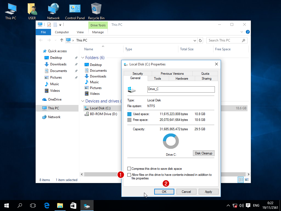Screen dimensions: 281x211
Task: Open recent locations dropdown next to Forward
Action: 55,40
